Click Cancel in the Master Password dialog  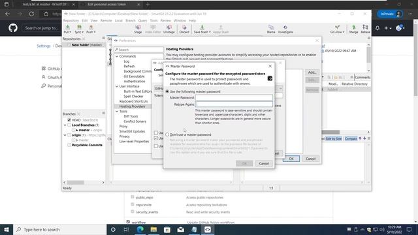click(264, 163)
